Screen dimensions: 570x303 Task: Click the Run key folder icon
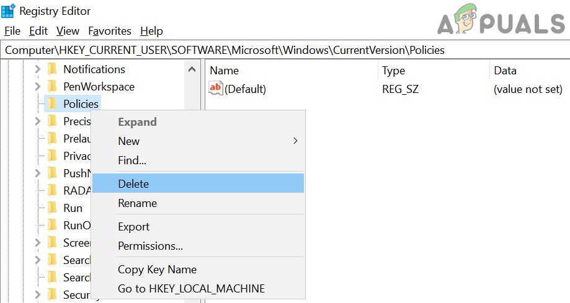(x=53, y=208)
